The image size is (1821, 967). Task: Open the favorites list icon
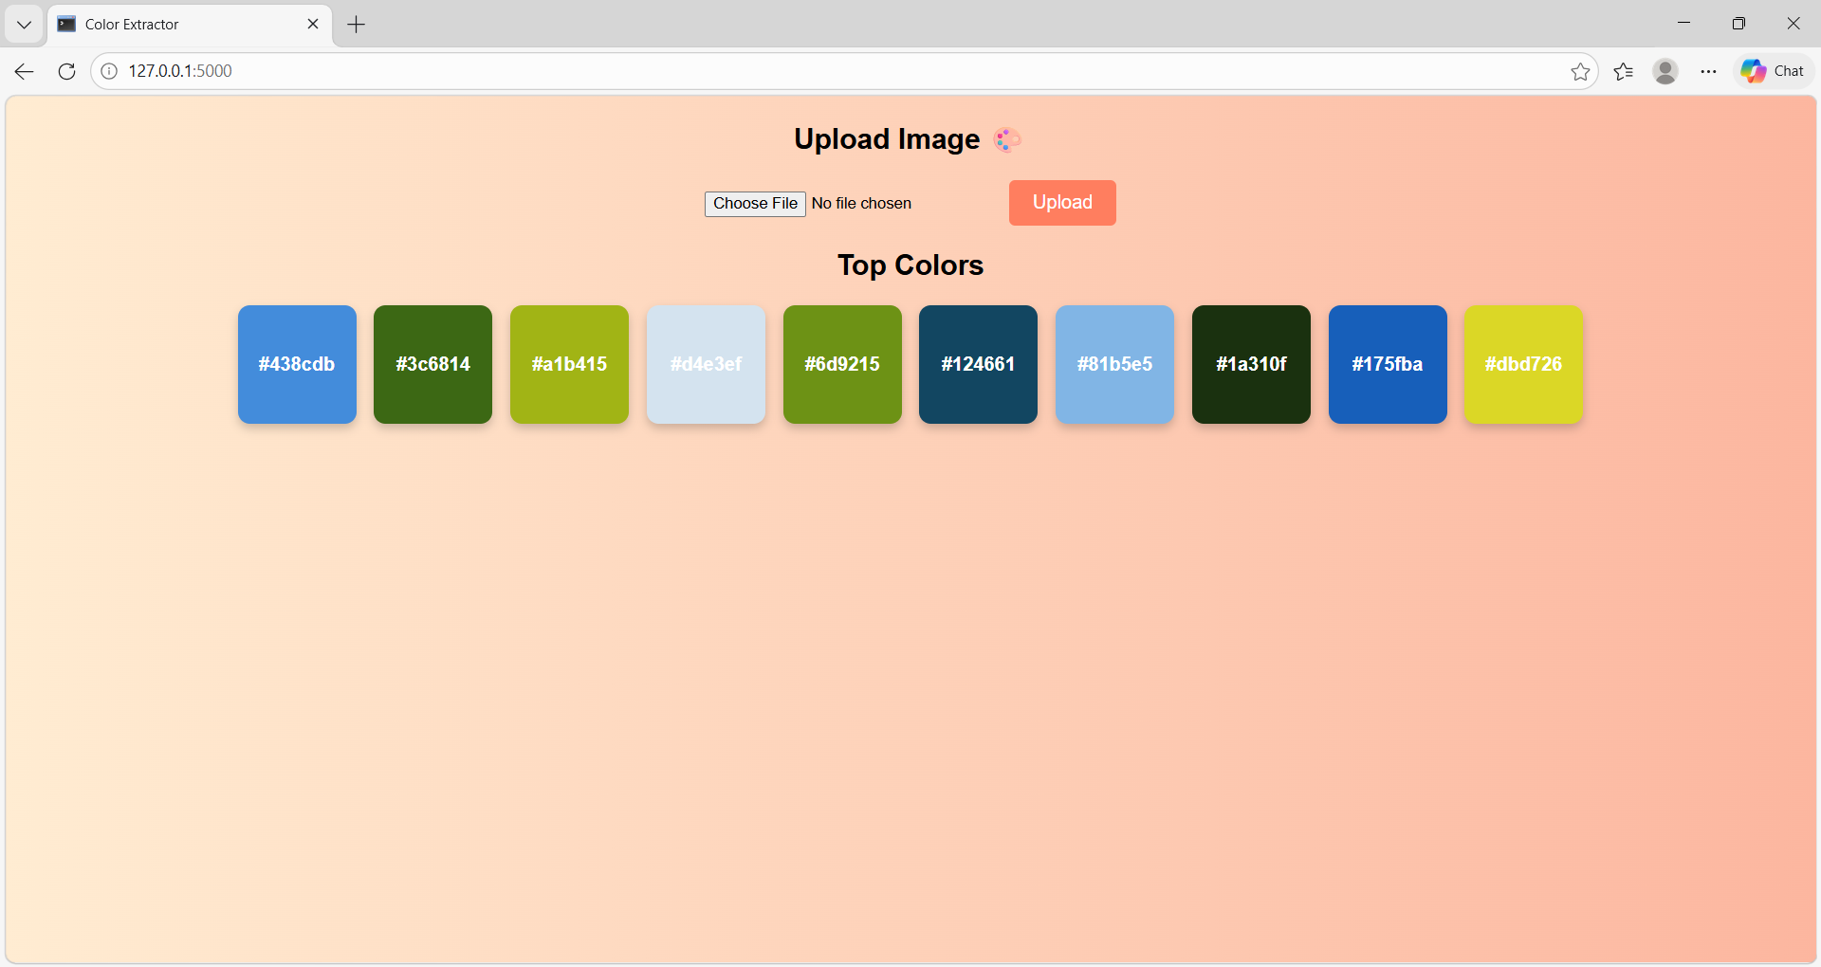click(1623, 71)
